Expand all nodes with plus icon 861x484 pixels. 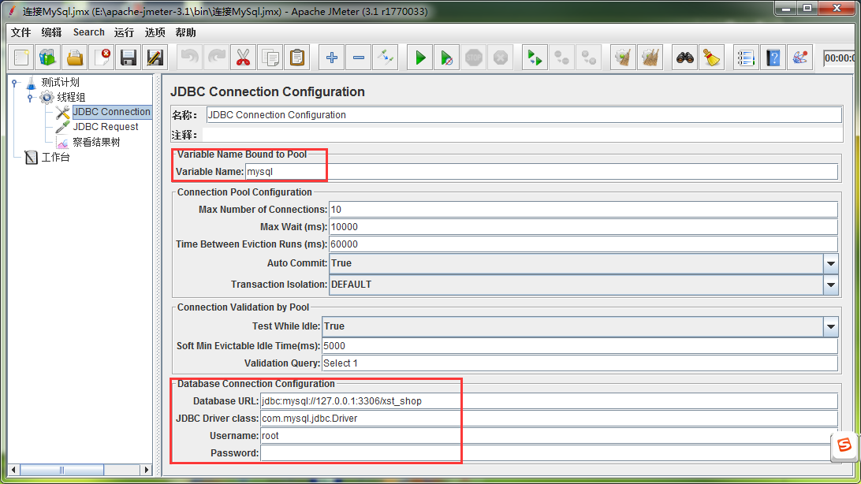332,58
